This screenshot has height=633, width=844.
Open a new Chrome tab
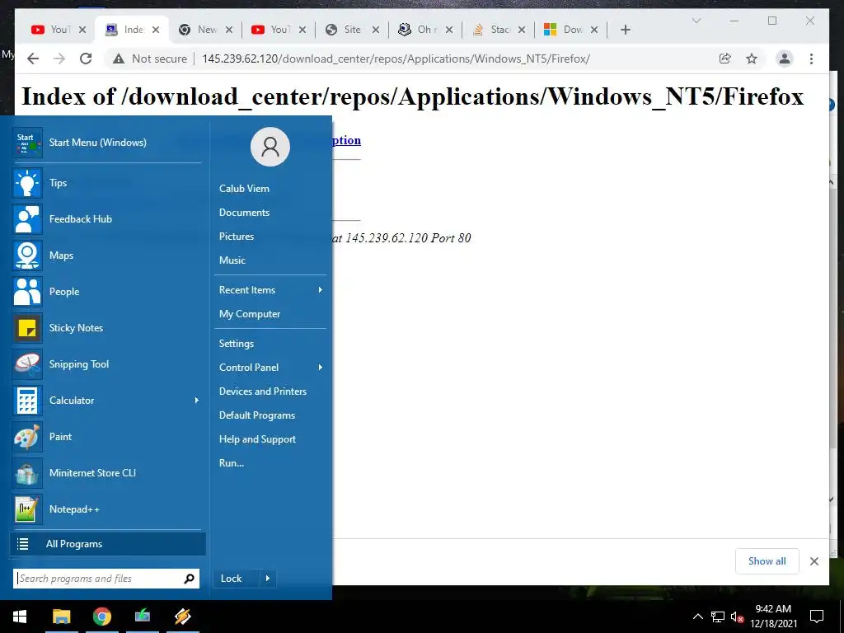625,30
